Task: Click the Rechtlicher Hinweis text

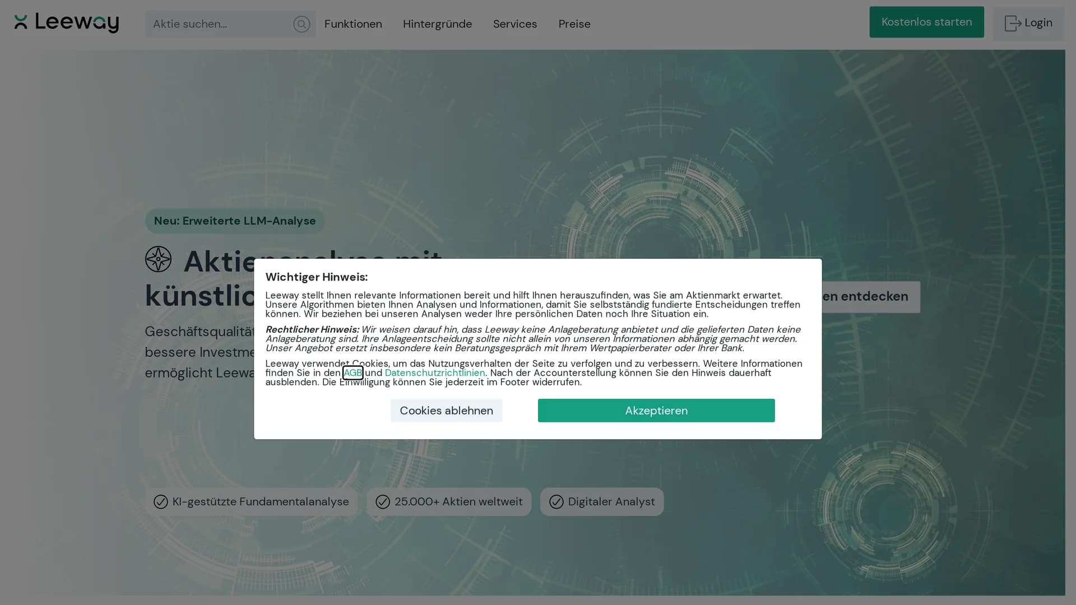Action: (x=312, y=329)
